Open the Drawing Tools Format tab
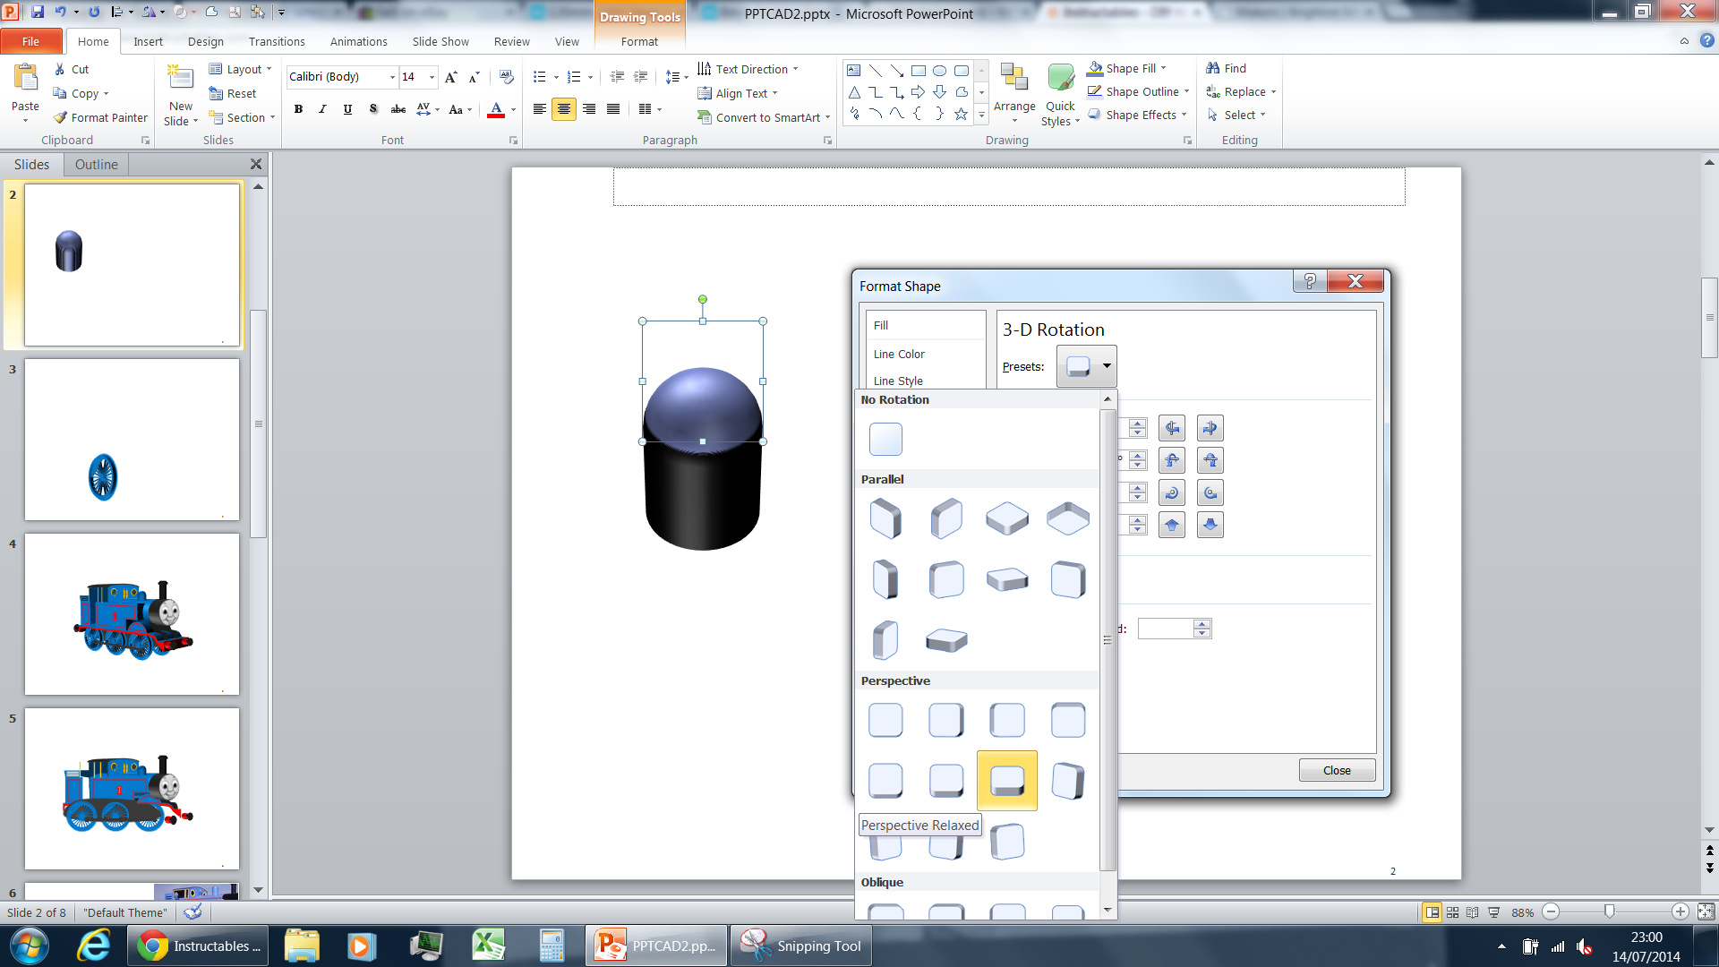Image resolution: width=1719 pixels, height=967 pixels. tap(639, 41)
